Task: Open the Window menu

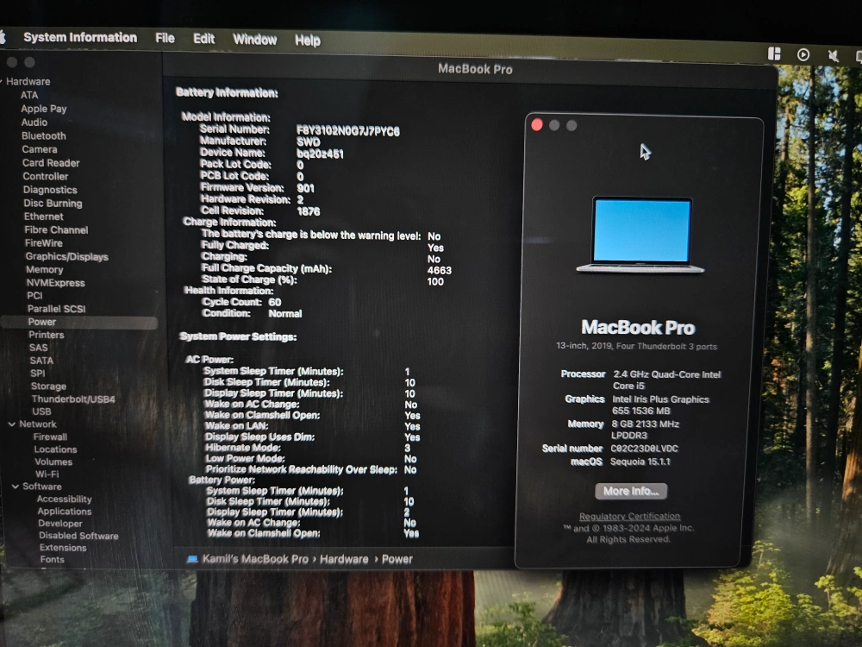Action: [254, 39]
